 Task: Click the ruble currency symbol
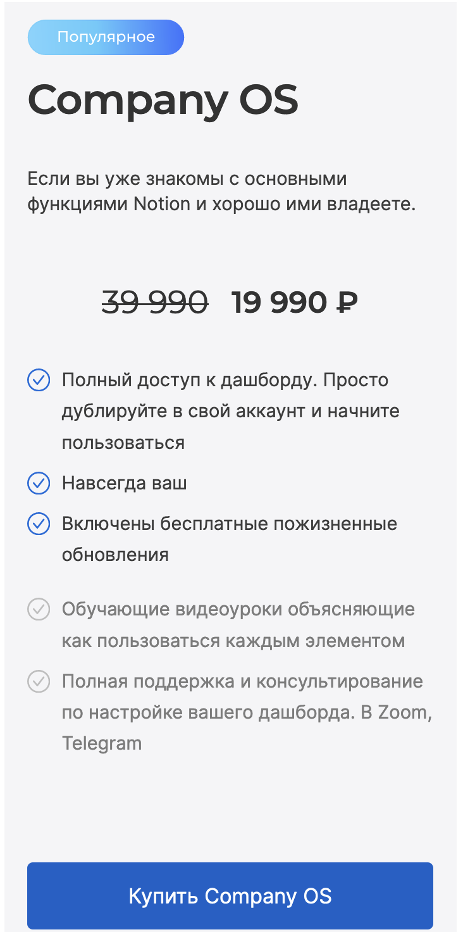(x=347, y=303)
